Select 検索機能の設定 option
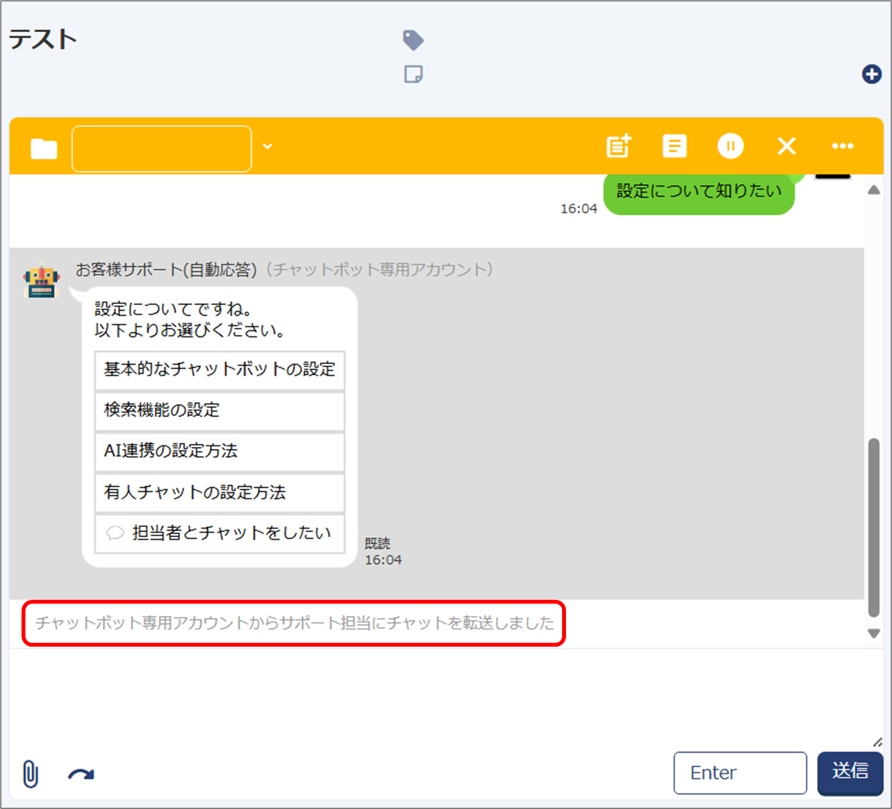This screenshot has width=892, height=809. (220, 411)
